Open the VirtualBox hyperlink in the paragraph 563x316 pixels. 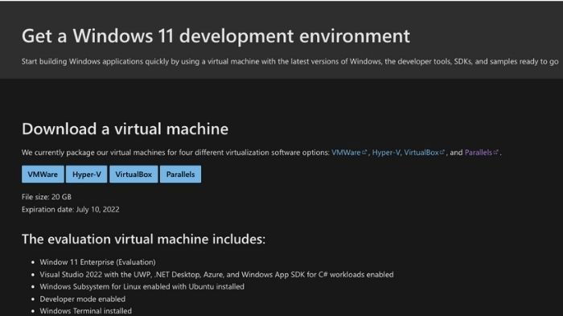421,152
